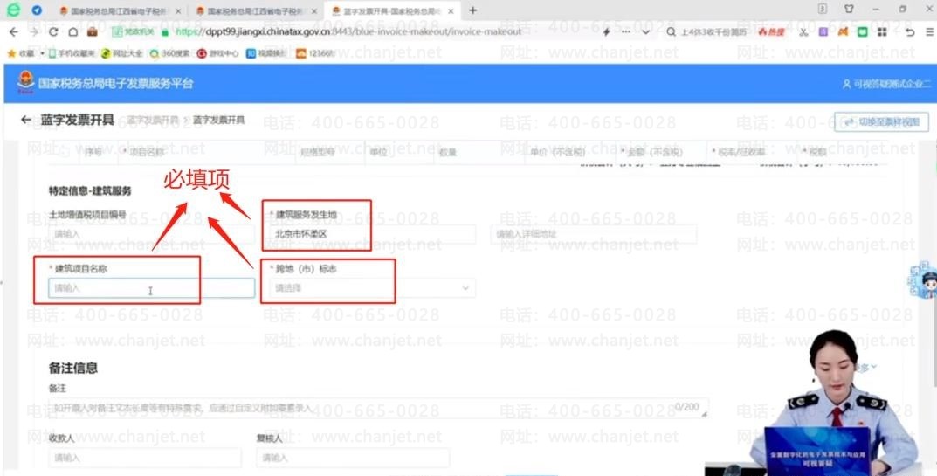Open the browser hamburger menu

click(x=928, y=31)
